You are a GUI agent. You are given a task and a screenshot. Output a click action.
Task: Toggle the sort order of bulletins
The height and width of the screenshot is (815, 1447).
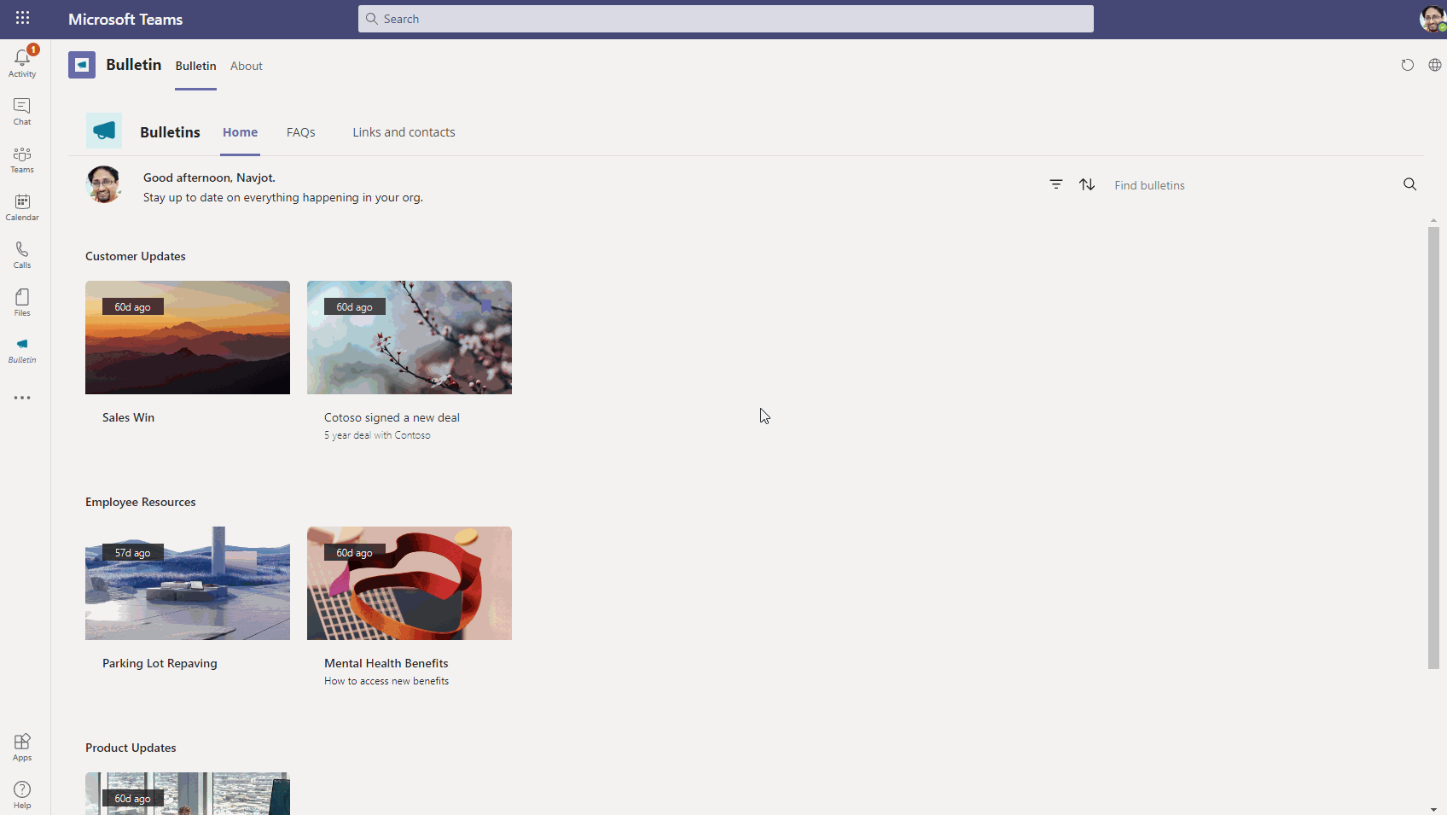point(1086,184)
